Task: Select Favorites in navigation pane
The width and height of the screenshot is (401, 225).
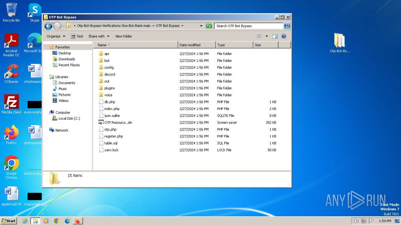Action: pos(62,47)
